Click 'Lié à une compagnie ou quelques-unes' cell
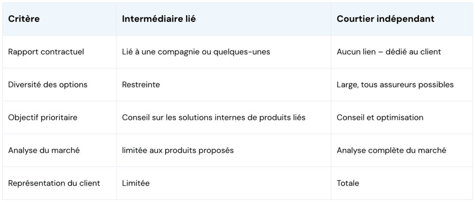This screenshot has width=475, height=202. [196, 52]
